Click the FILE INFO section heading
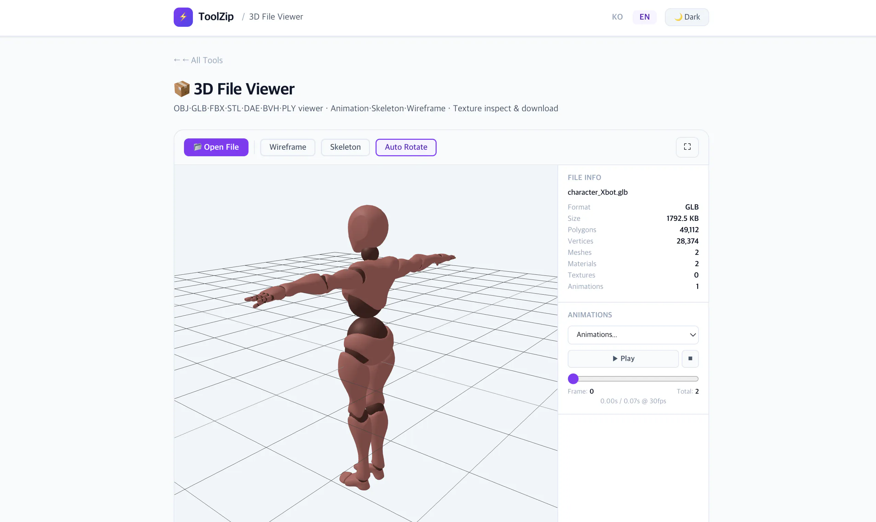This screenshot has width=876, height=522. click(x=584, y=178)
